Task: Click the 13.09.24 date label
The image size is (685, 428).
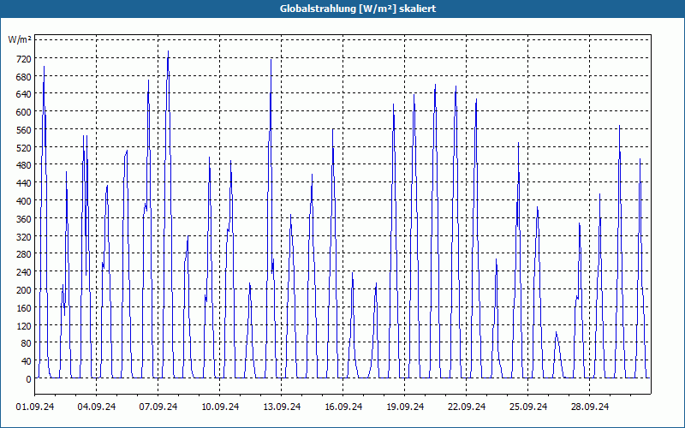Action: coord(282,407)
